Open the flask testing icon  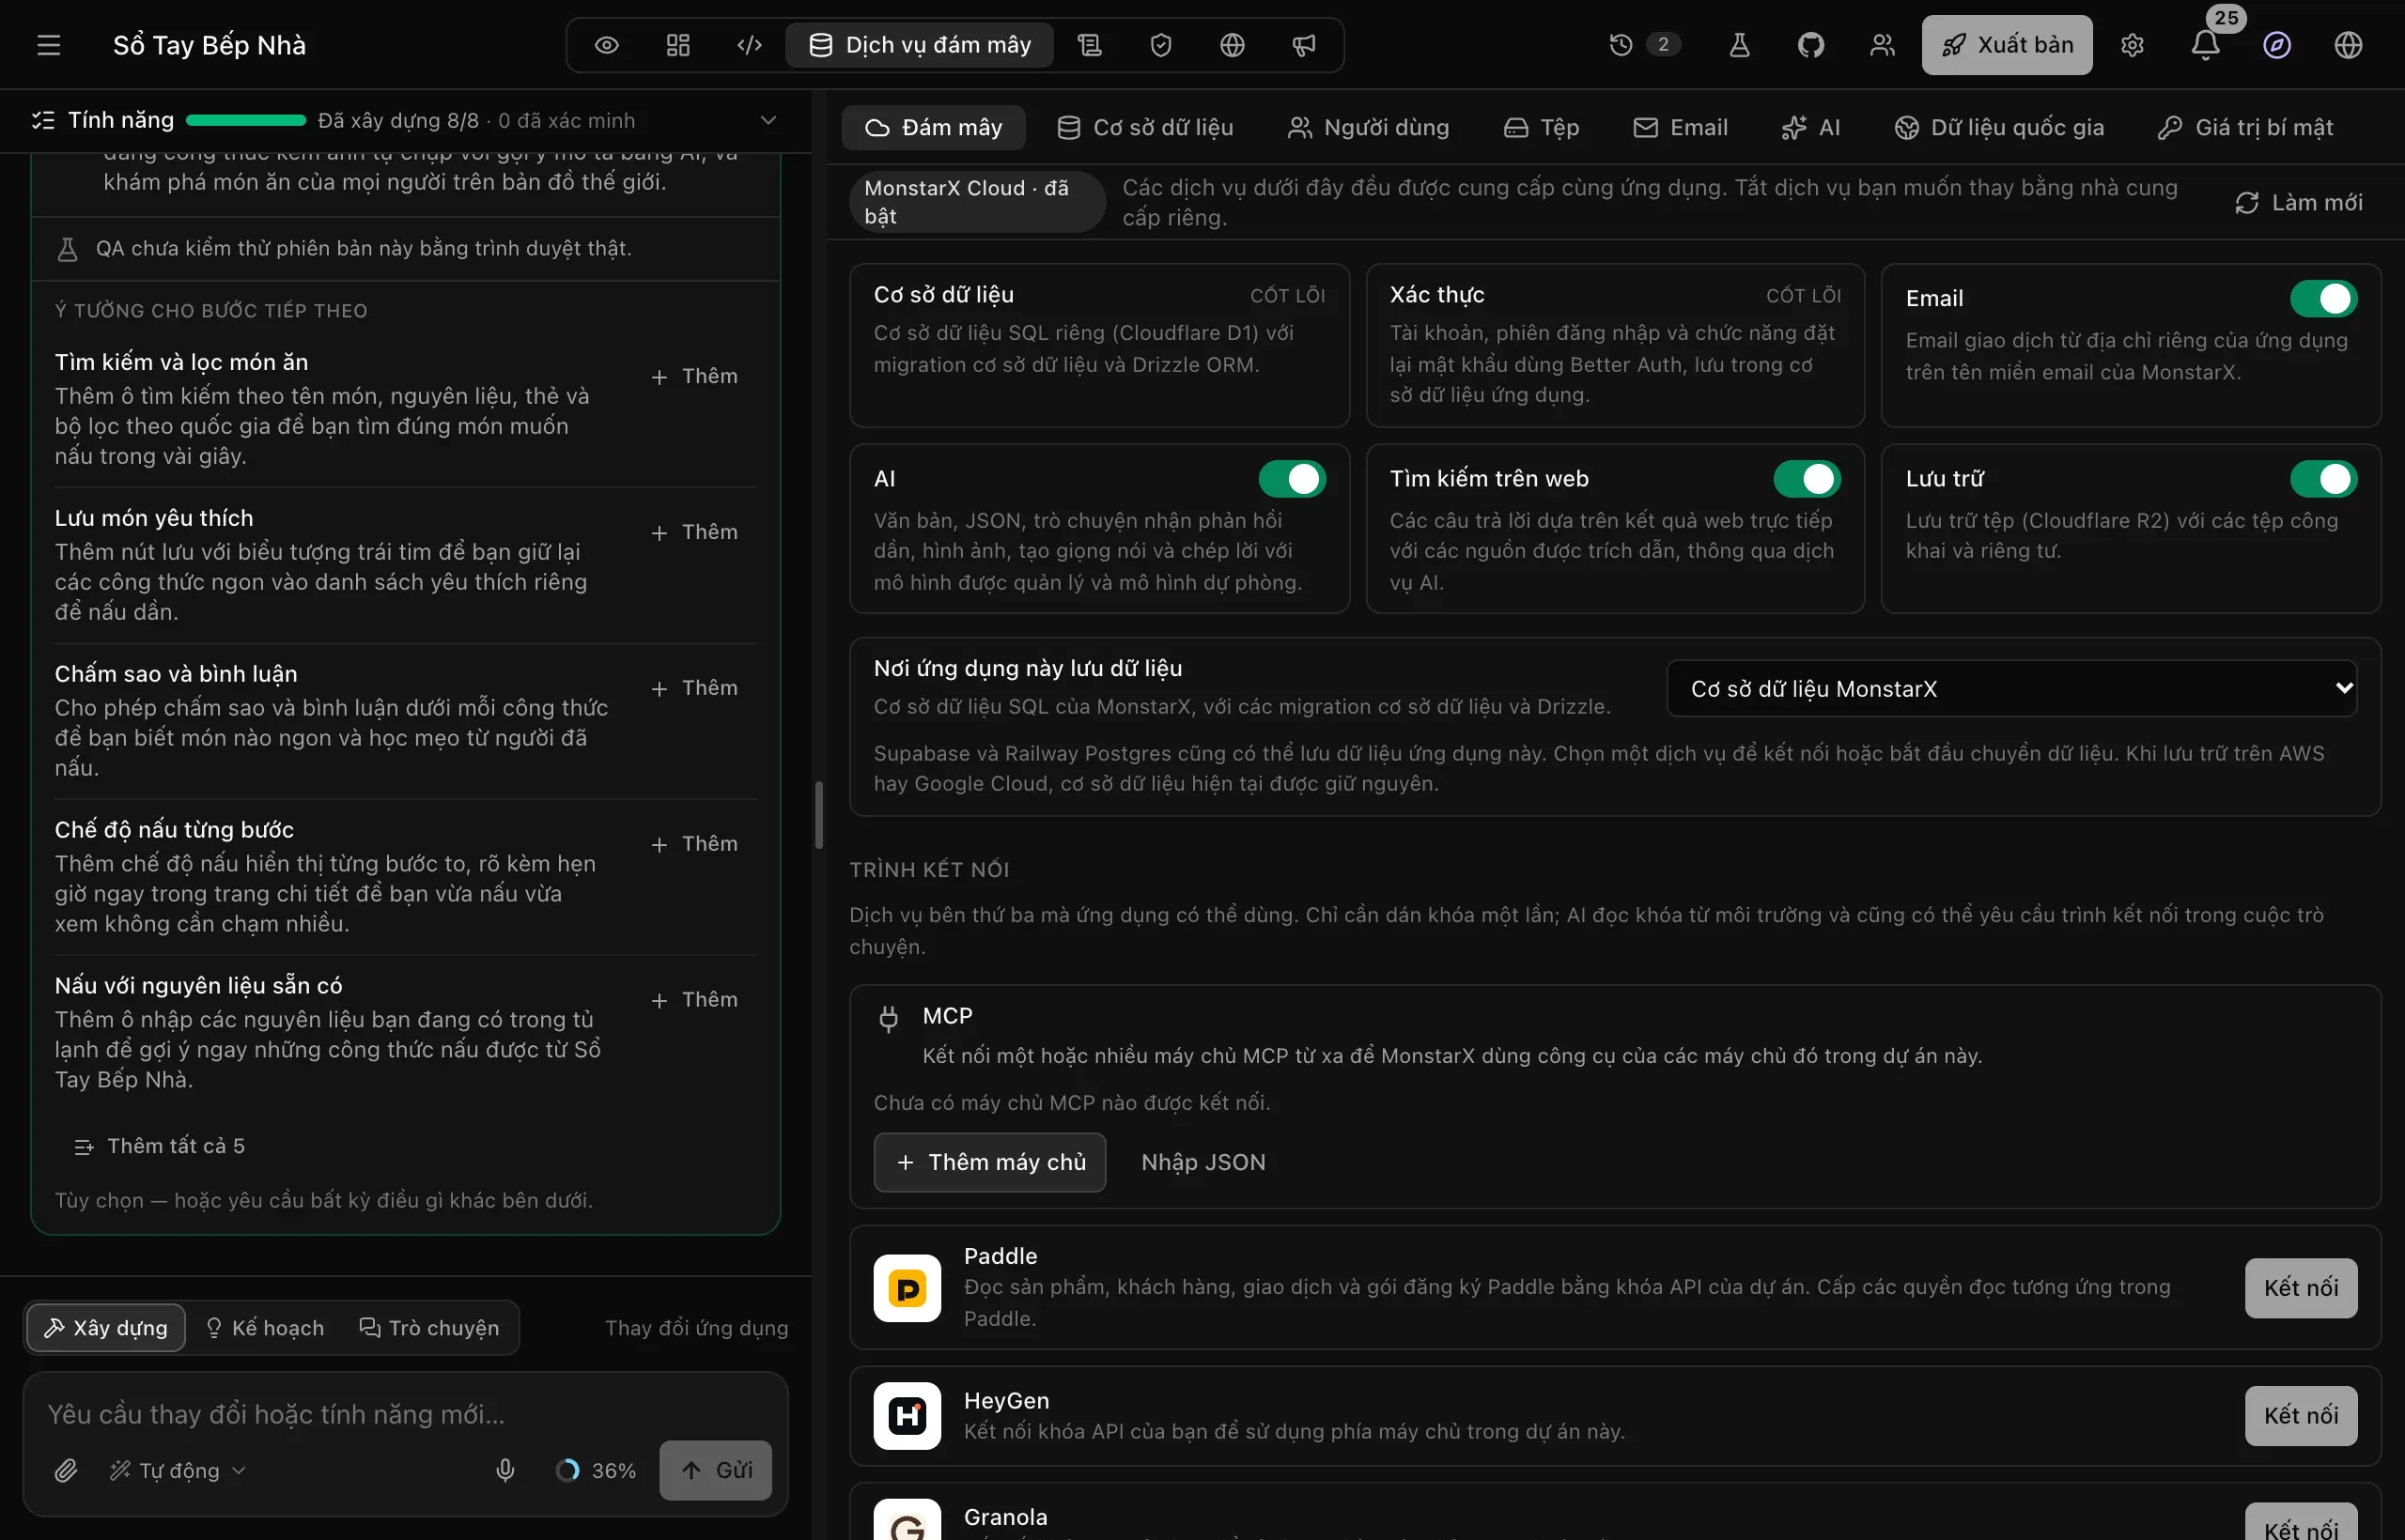(1740, 45)
